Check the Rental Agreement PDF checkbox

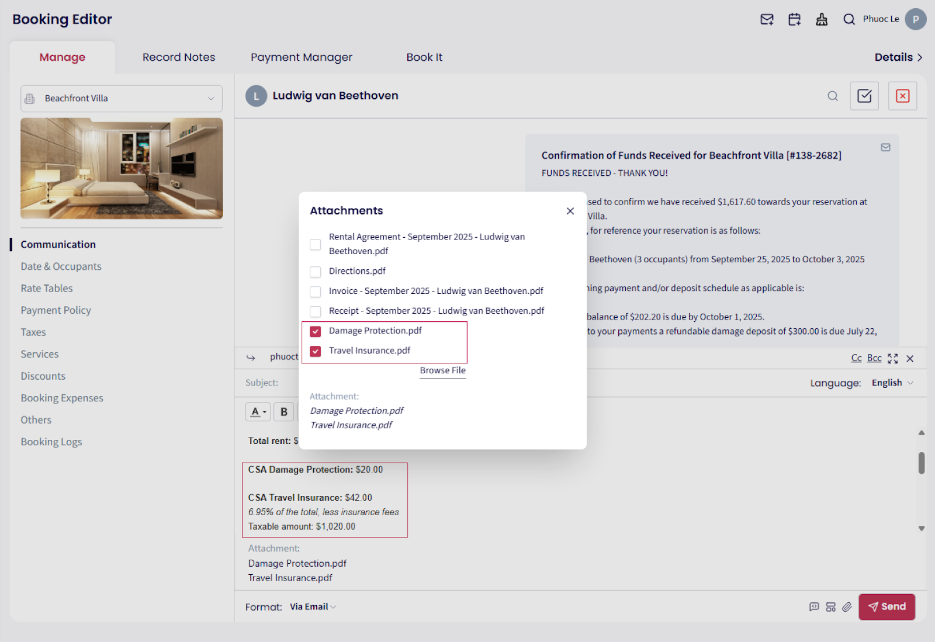pyautogui.click(x=316, y=244)
